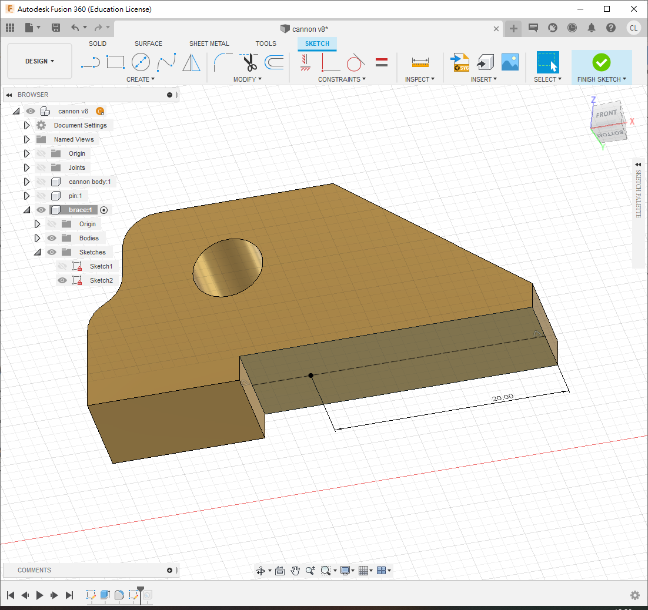Image resolution: width=648 pixels, height=610 pixels.
Task: Click the Finish Sketch button
Action: click(601, 62)
